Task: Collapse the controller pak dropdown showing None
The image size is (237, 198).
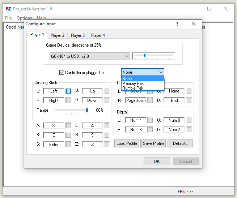Action: point(143,72)
